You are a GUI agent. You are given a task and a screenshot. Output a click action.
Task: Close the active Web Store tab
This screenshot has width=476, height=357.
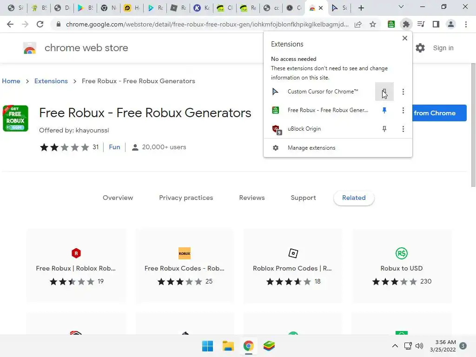(321, 8)
